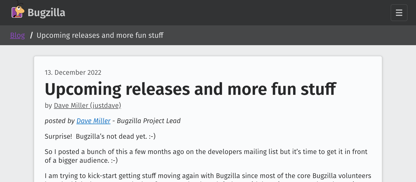Open the hamburger navigation menu
Viewport: 416px width, 182px height.
[x=399, y=13]
